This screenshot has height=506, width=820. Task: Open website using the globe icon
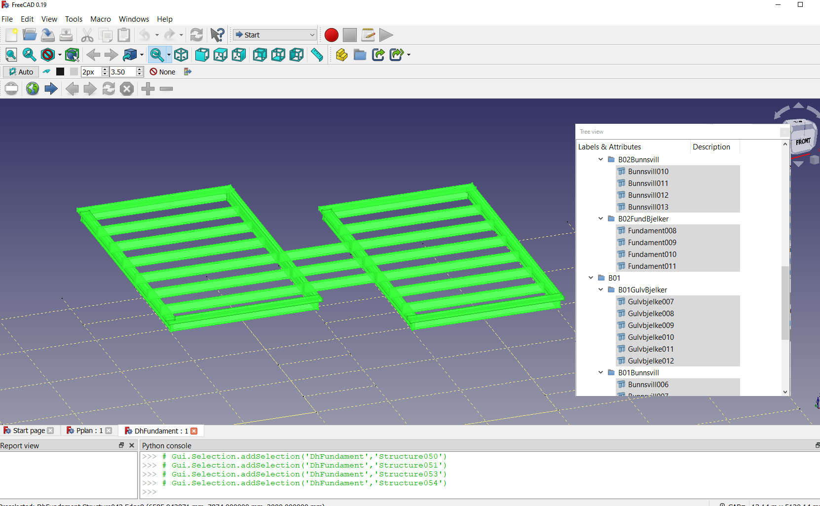click(33, 89)
